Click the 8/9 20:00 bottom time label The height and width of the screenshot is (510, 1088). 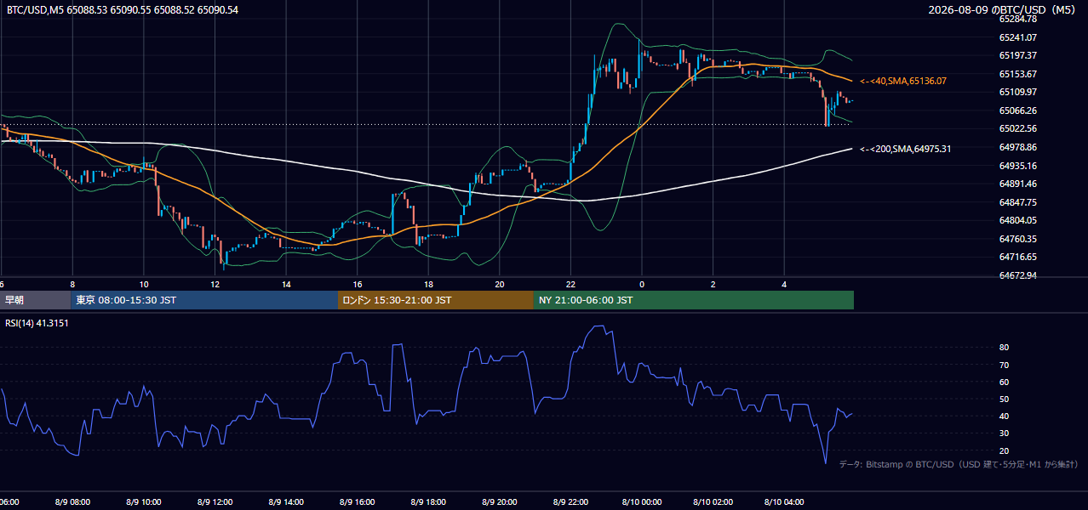coord(500,502)
